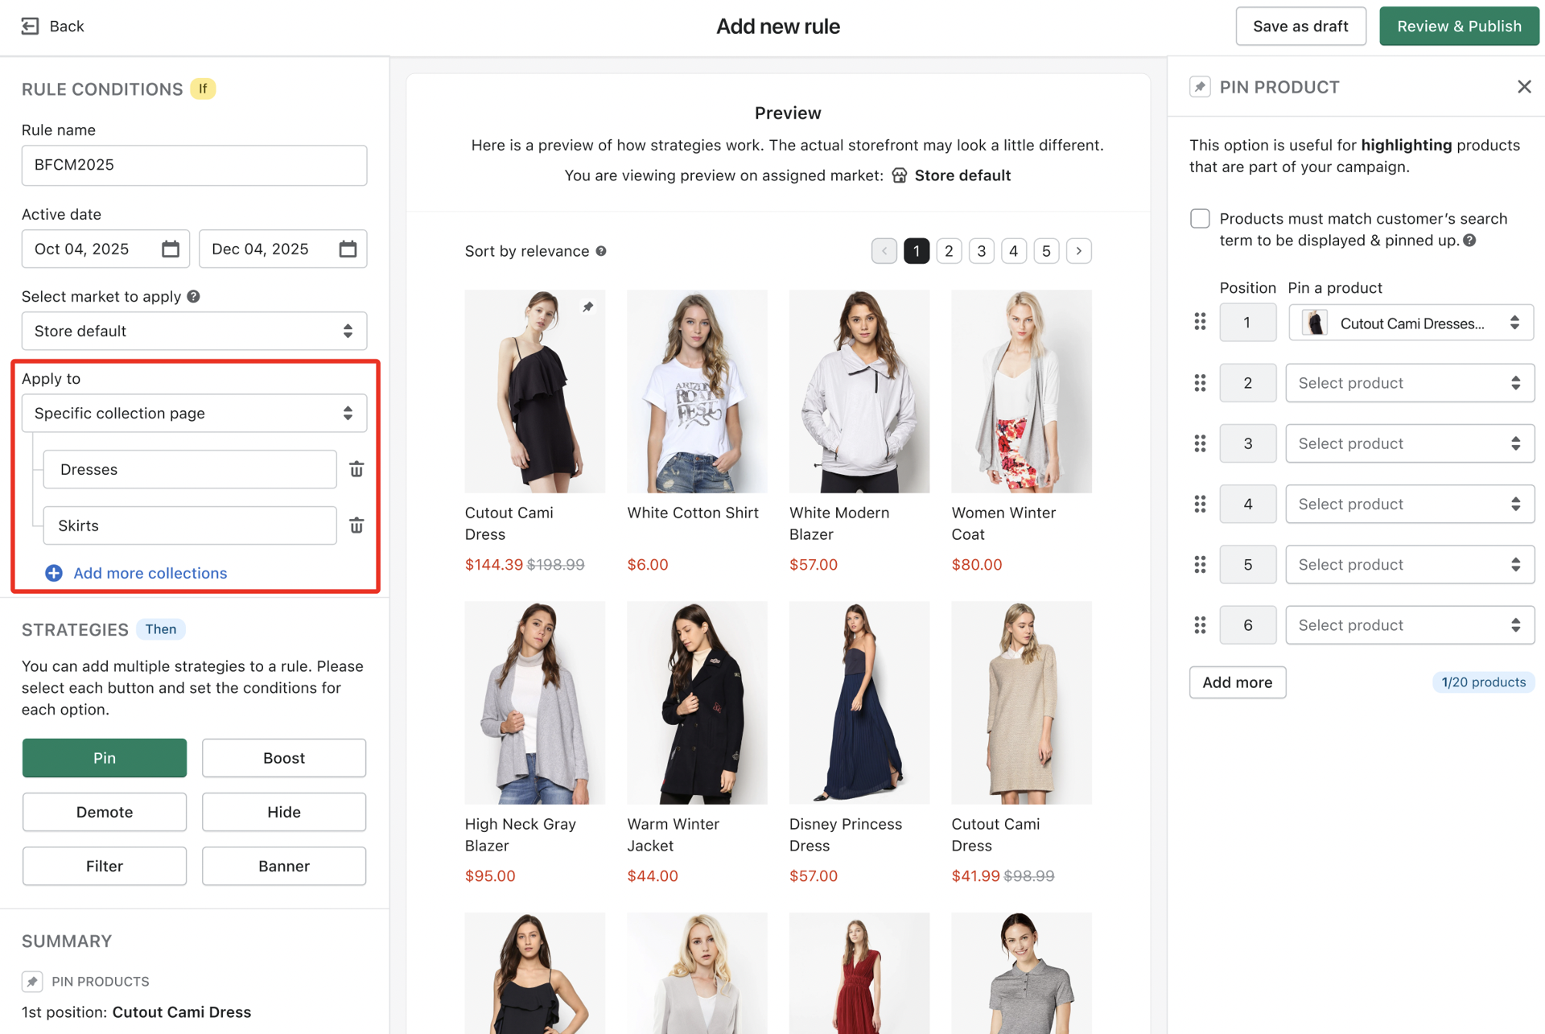This screenshot has width=1545, height=1034.
Task: Click the help icon beside Sort by relevance
Action: [600, 250]
